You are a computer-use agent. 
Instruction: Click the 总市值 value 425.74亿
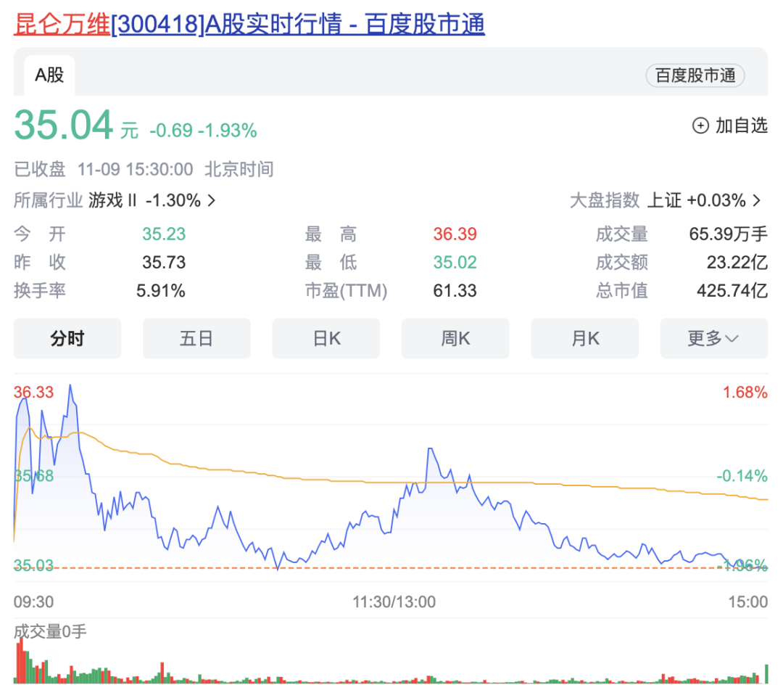[x=732, y=291]
